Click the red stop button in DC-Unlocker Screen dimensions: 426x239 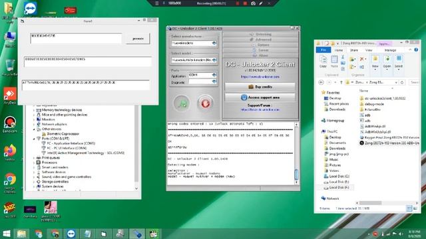click(206, 104)
